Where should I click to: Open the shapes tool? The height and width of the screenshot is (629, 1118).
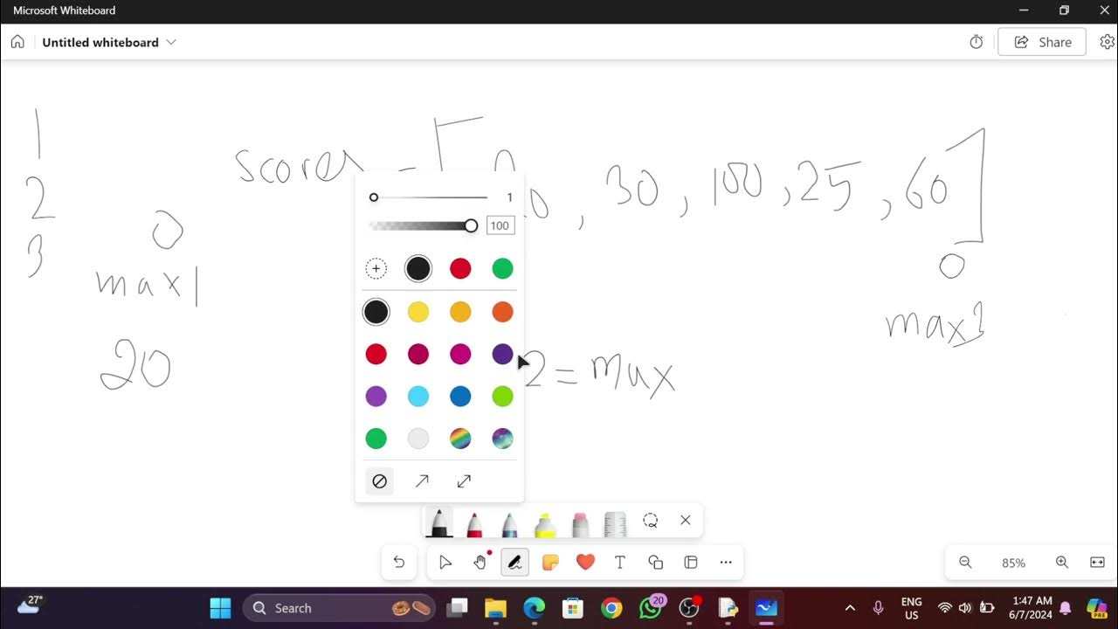point(656,563)
